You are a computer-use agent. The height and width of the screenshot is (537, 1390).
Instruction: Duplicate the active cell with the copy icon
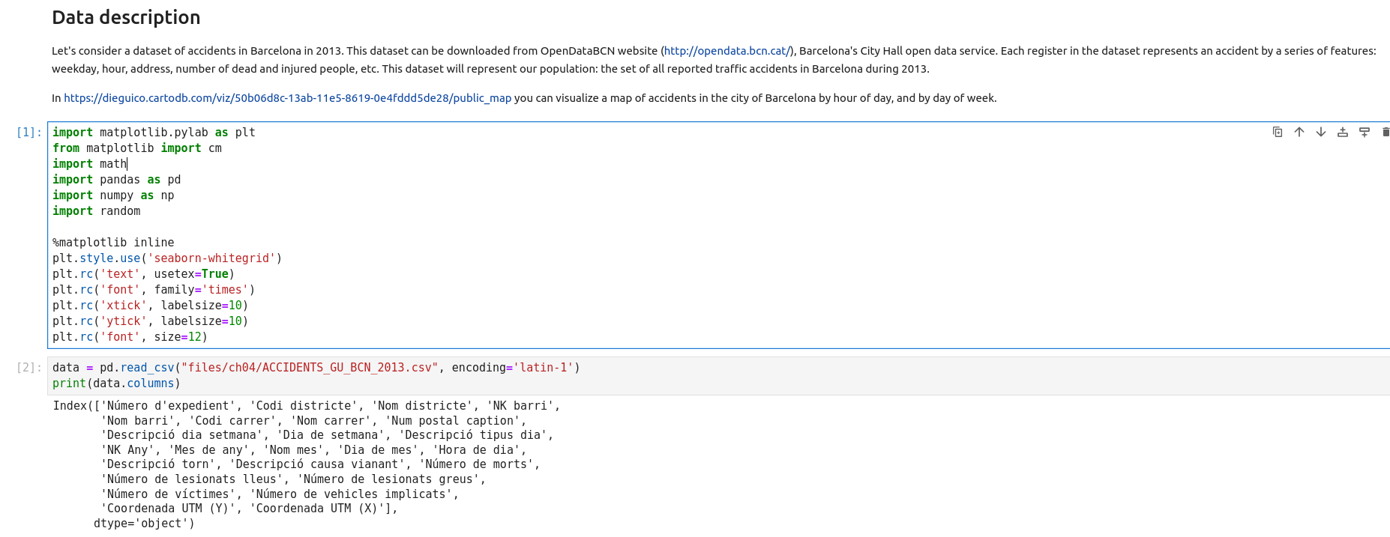(x=1278, y=132)
